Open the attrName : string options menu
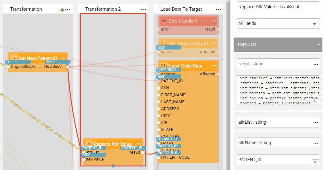Screen dimensions: 324x170 click(x=315, y=143)
